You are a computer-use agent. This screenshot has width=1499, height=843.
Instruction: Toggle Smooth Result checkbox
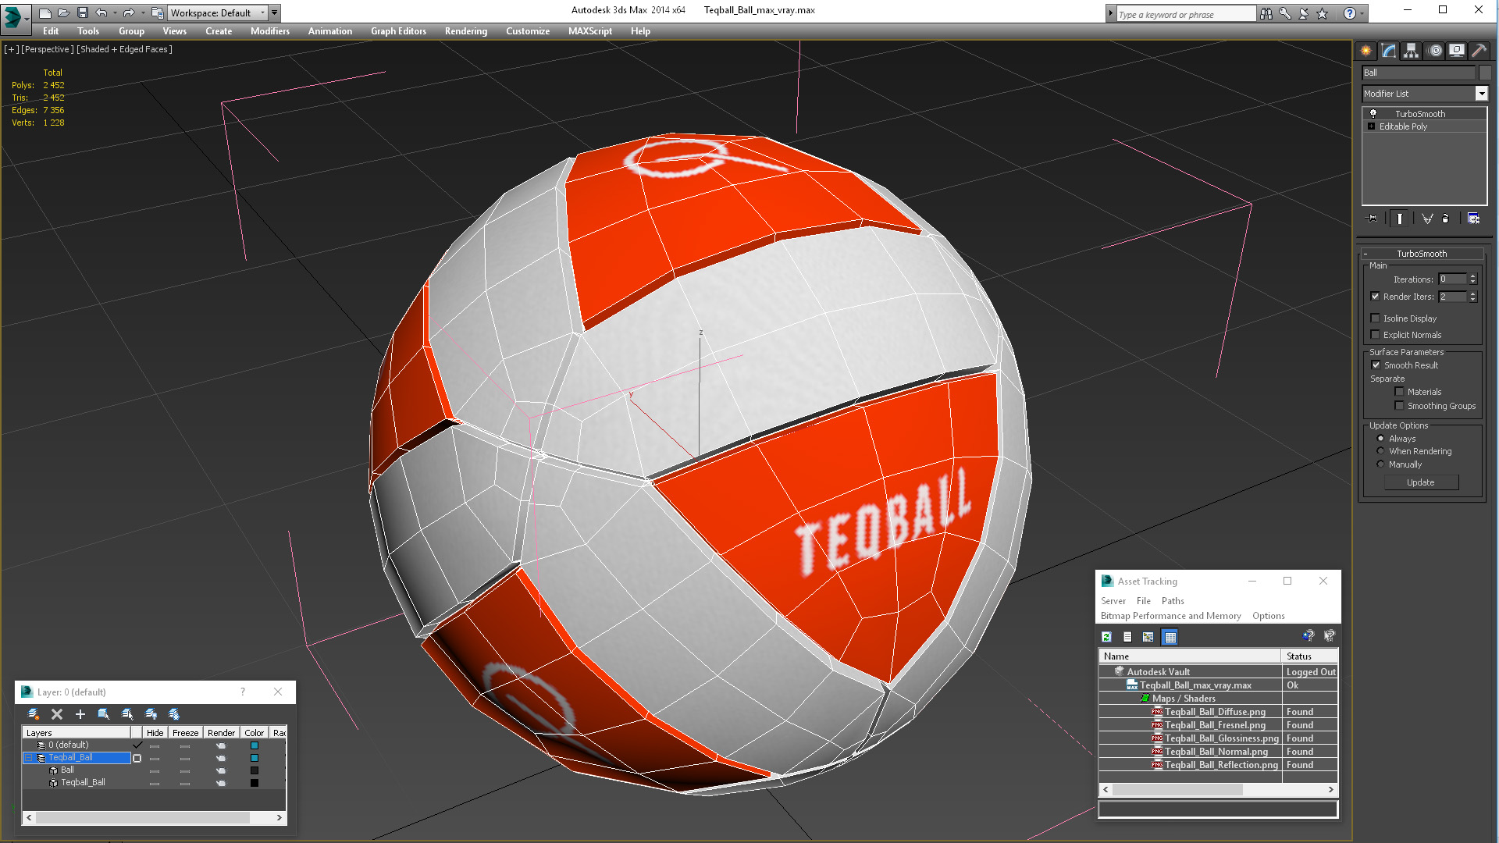pos(1376,365)
